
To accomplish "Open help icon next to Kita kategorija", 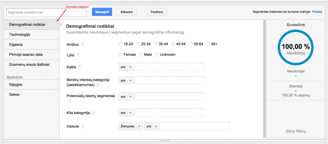I will point(93,113).
